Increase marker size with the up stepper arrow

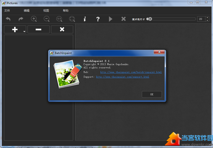tap(207, 18)
